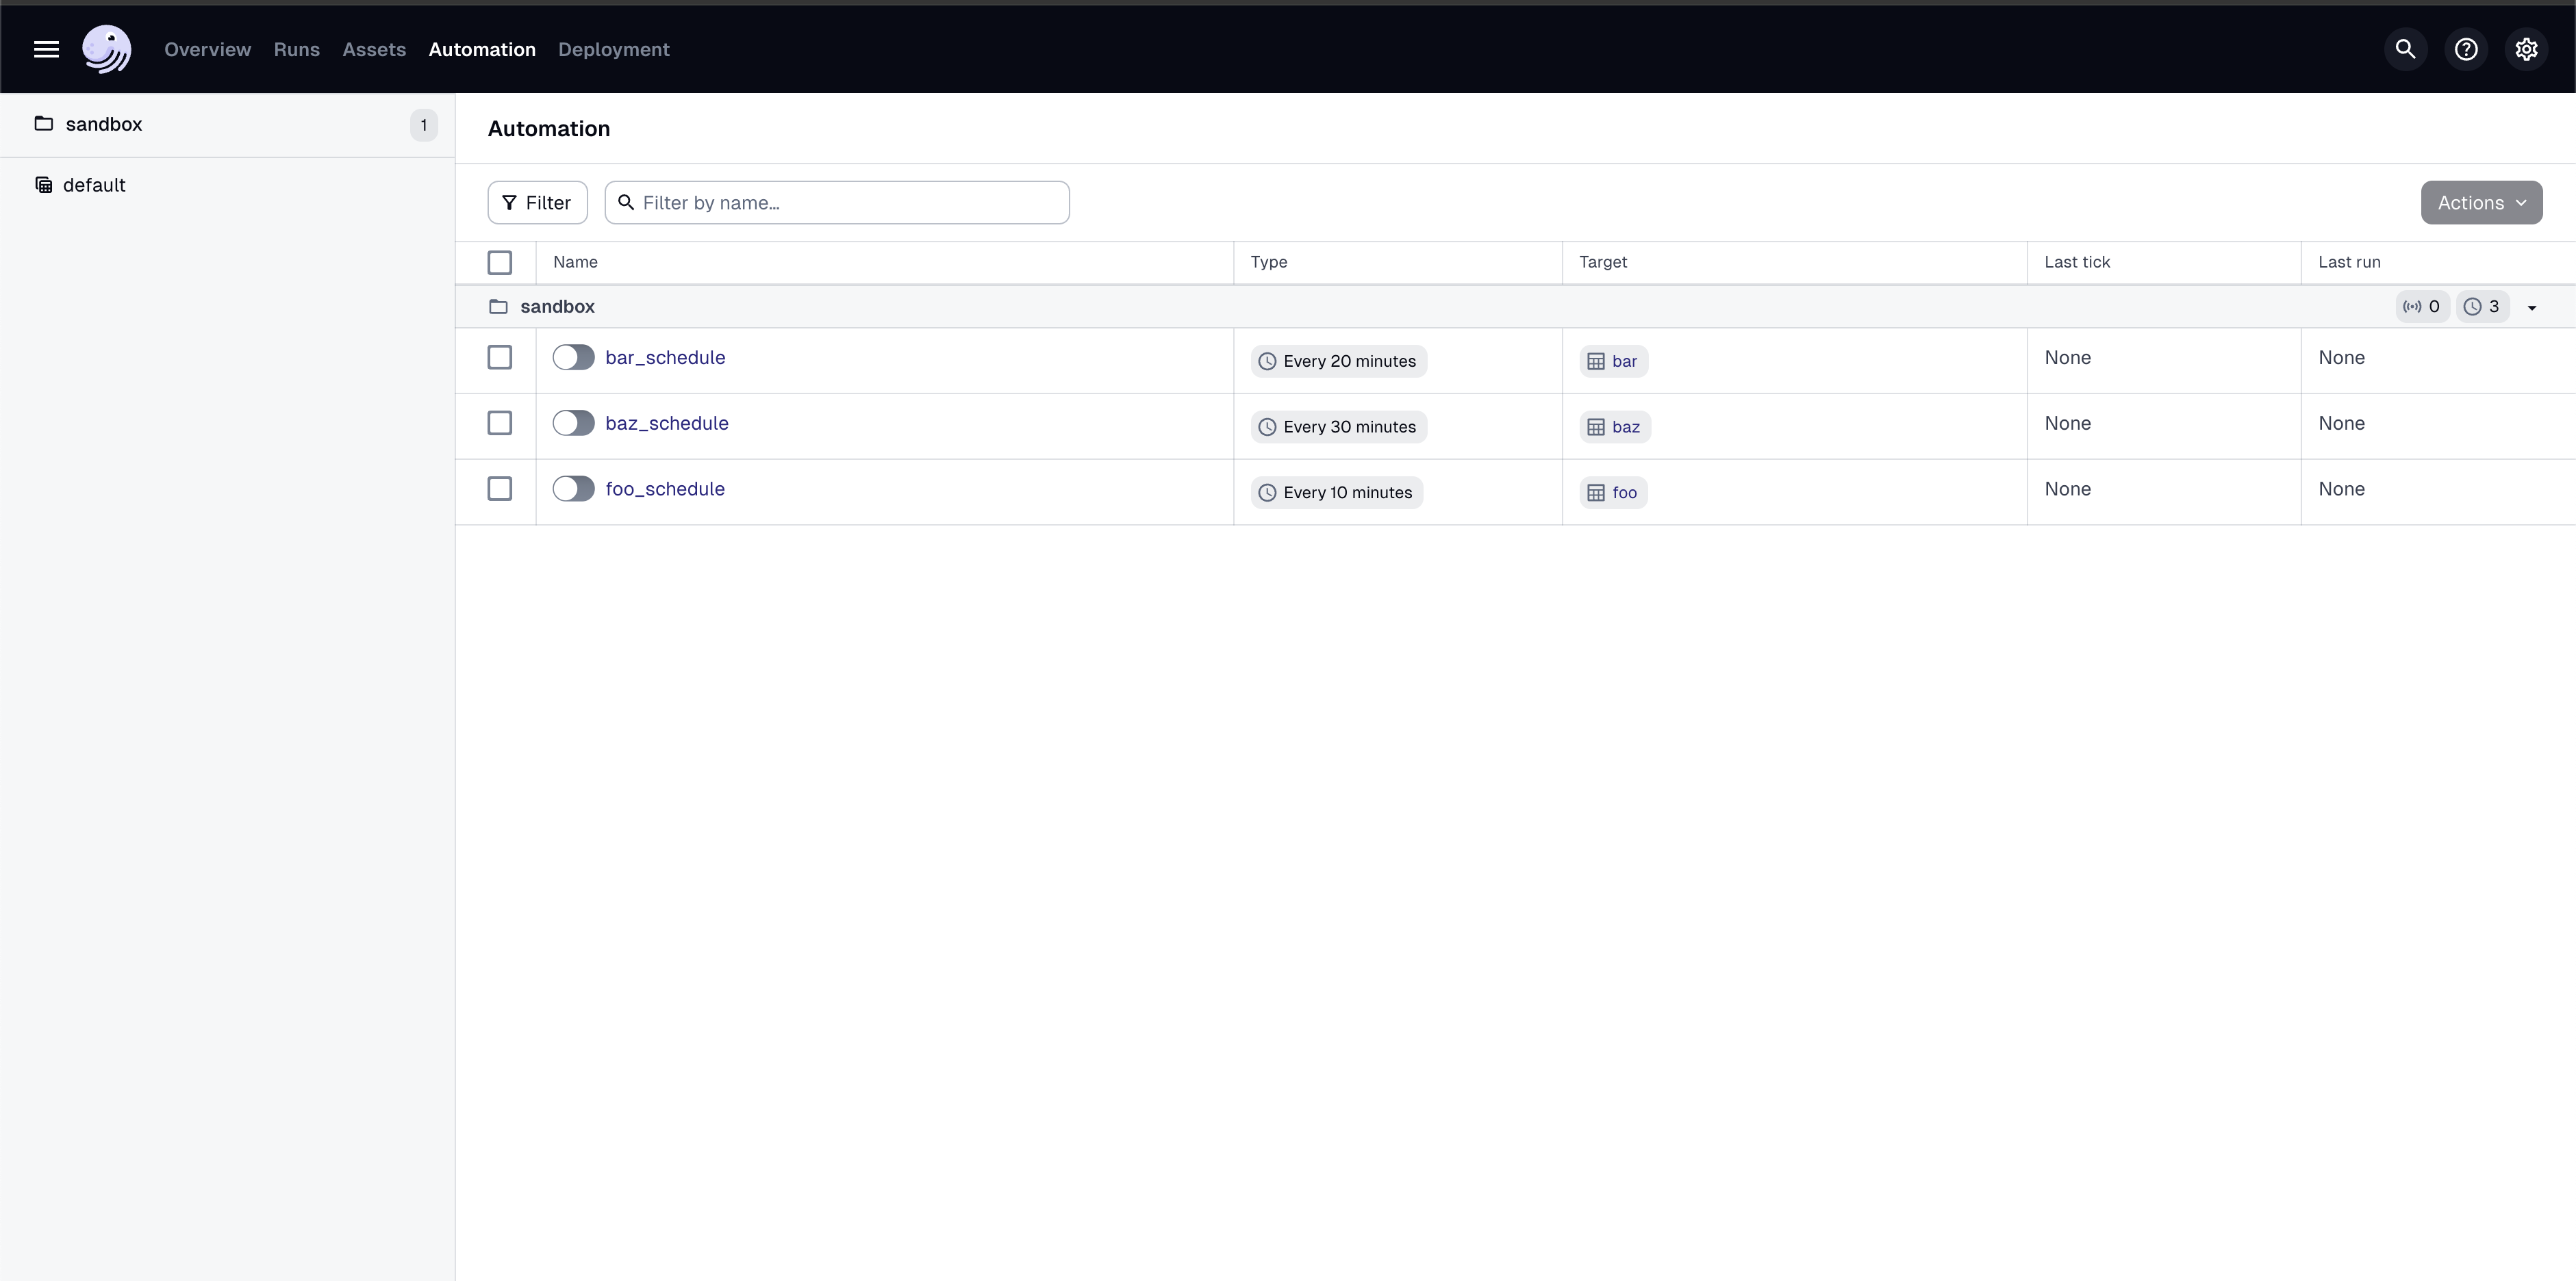
Task: Open the Filter options
Action: coord(536,202)
